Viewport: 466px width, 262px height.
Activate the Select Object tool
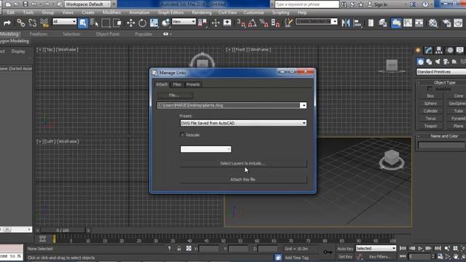tap(83, 23)
